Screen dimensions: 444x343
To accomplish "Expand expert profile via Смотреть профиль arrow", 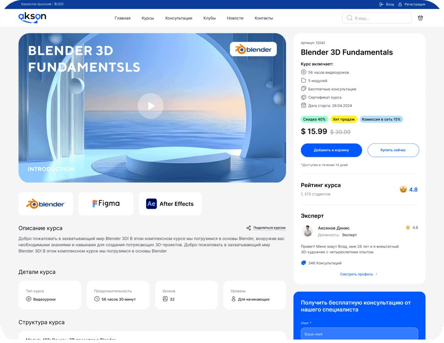I will [376, 274].
